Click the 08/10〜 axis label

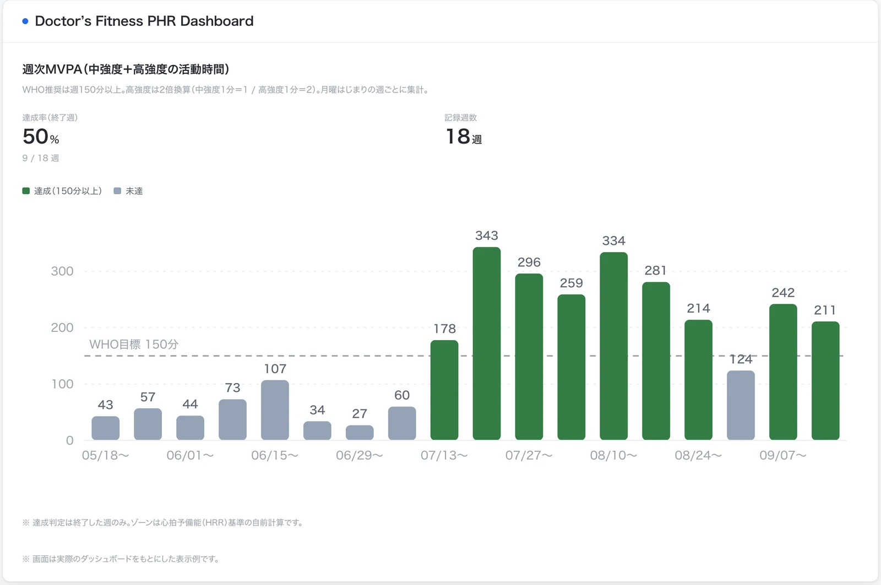click(614, 456)
